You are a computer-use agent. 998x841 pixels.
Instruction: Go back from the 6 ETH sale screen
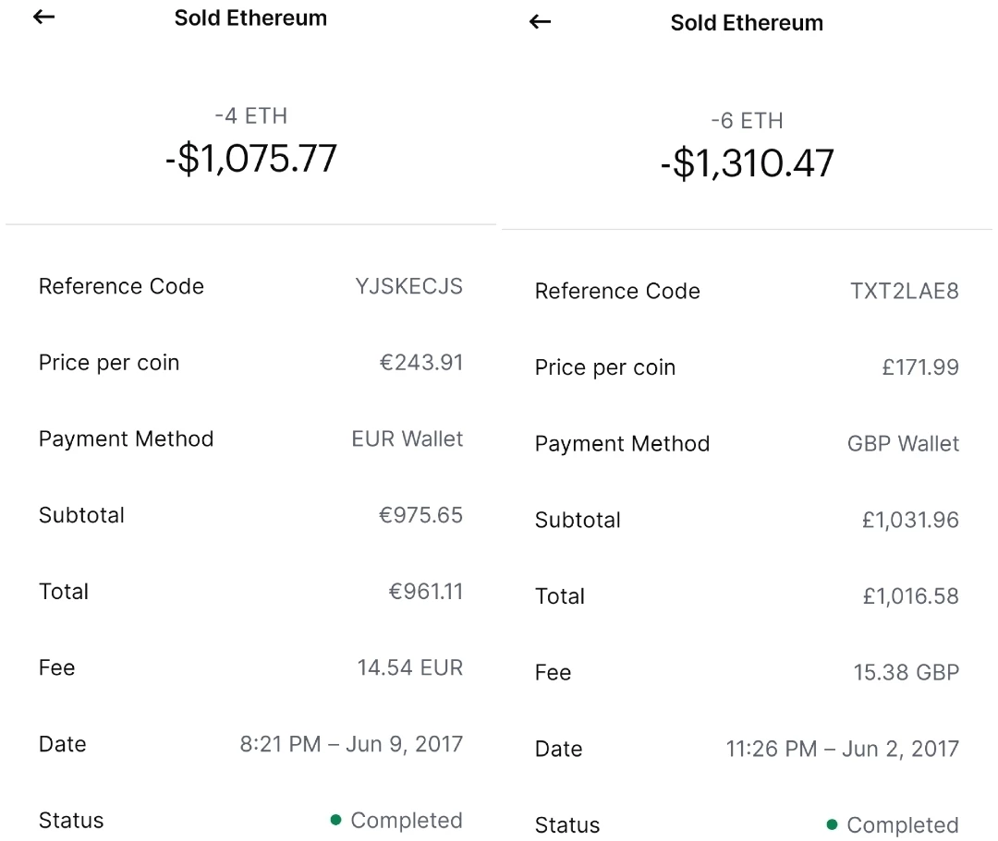click(540, 21)
